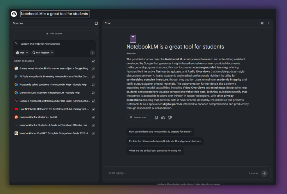Viewport: 287px width, 194px height.
Task: Copy the summary response
Action: [156, 117]
